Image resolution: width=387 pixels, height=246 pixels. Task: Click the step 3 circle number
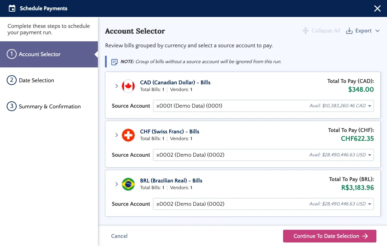pos(12,106)
